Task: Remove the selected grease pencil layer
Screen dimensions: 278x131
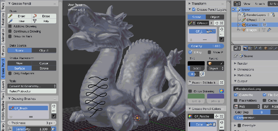Action: tap(222, 34)
